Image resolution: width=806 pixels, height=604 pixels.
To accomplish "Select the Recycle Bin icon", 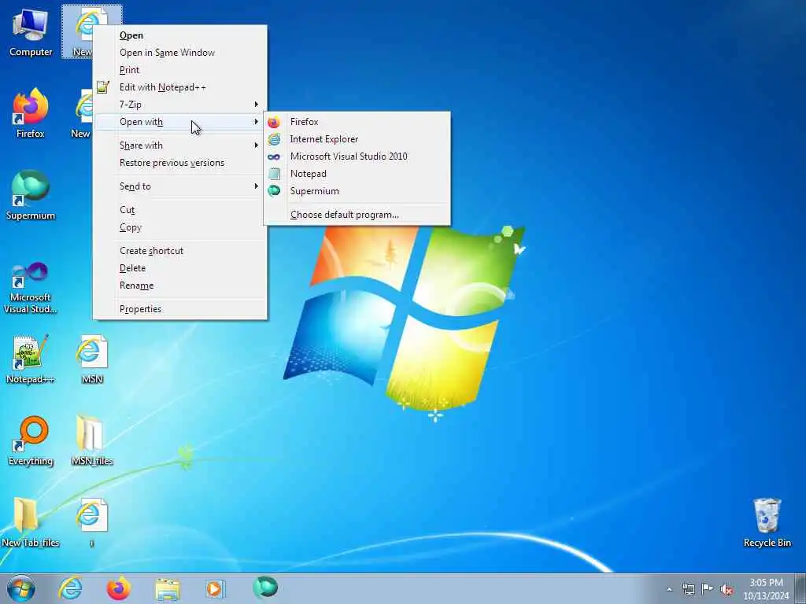I will [767, 522].
